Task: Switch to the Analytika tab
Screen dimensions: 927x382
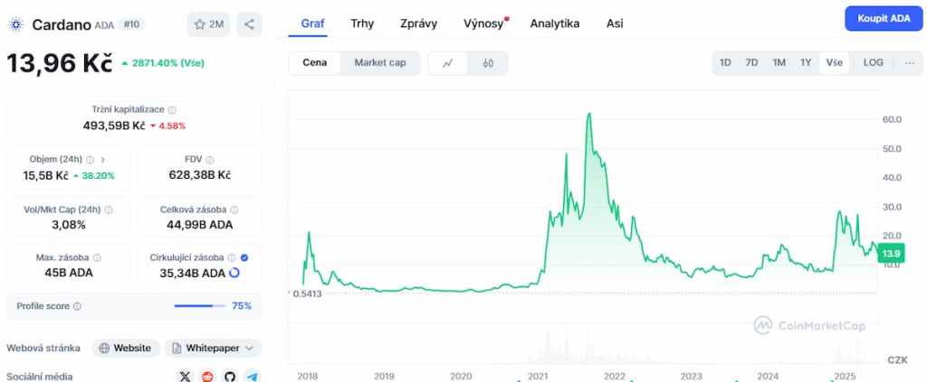Action: coord(555,23)
